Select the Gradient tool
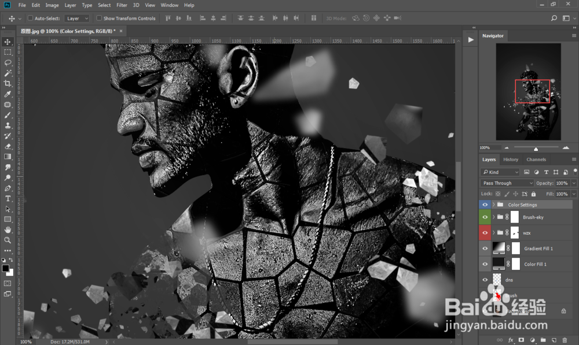Screen dimensions: 579x345 coord(8,157)
